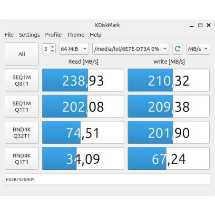Start the RND4K Q1T1 benchmark

coord(22,159)
